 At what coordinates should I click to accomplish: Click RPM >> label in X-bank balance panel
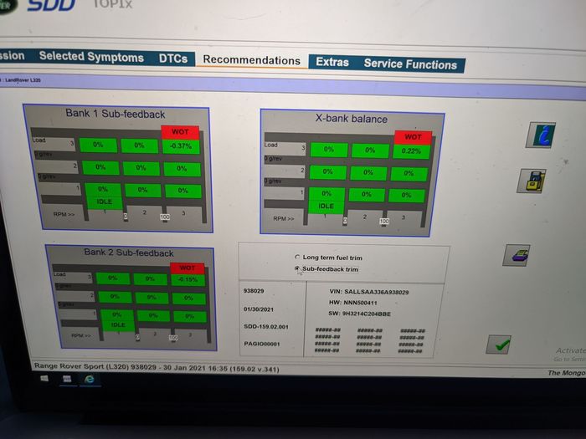point(284,219)
